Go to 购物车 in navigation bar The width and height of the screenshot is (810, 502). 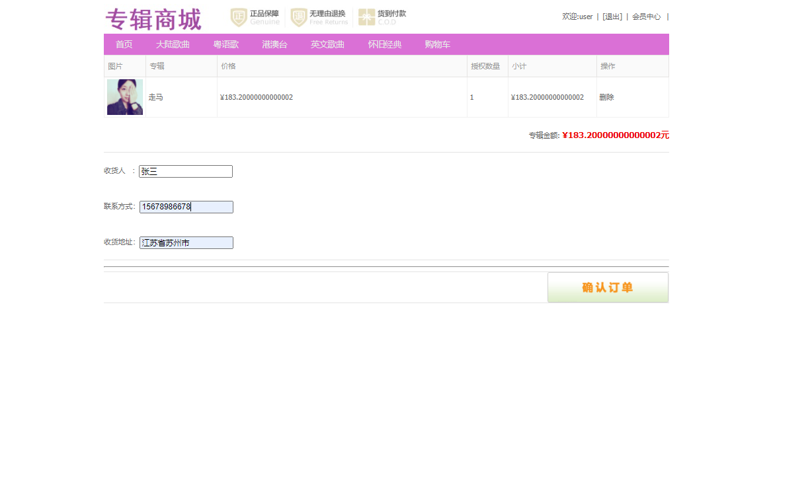click(437, 44)
